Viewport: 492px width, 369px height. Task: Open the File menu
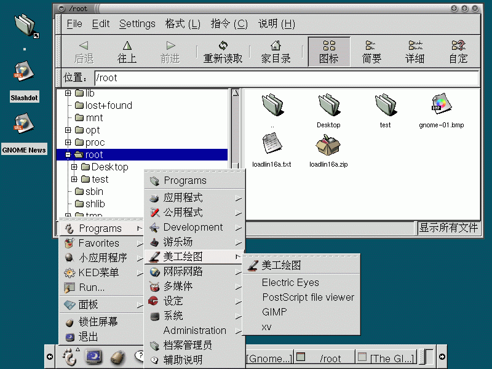pos(74,24)
